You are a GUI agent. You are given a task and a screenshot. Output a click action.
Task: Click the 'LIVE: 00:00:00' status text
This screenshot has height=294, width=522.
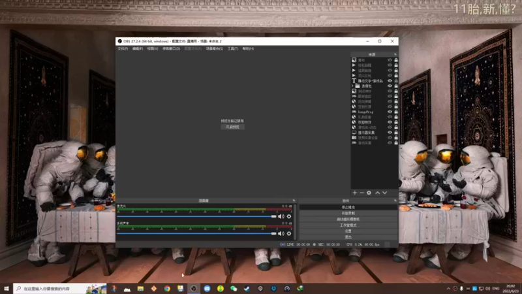[x=298, y=244]
